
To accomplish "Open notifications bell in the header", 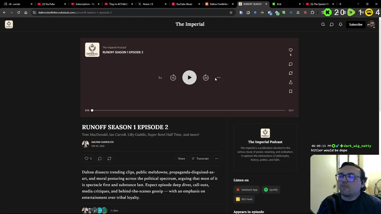I will tap(340, 24).
